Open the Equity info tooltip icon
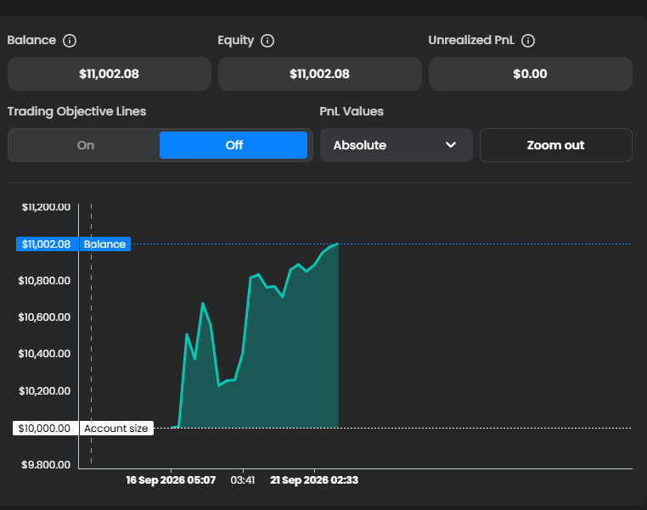 click(267, 41)
